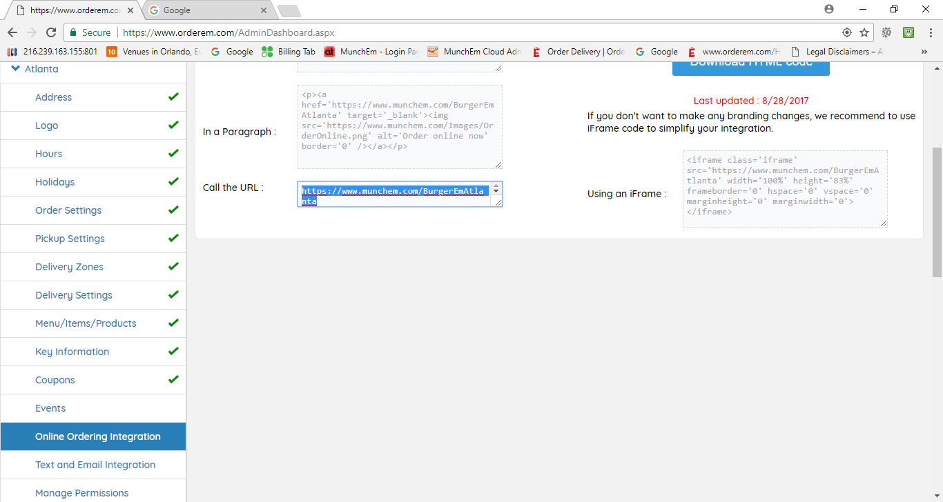Click the browser back arrow

tap(12, 32)
